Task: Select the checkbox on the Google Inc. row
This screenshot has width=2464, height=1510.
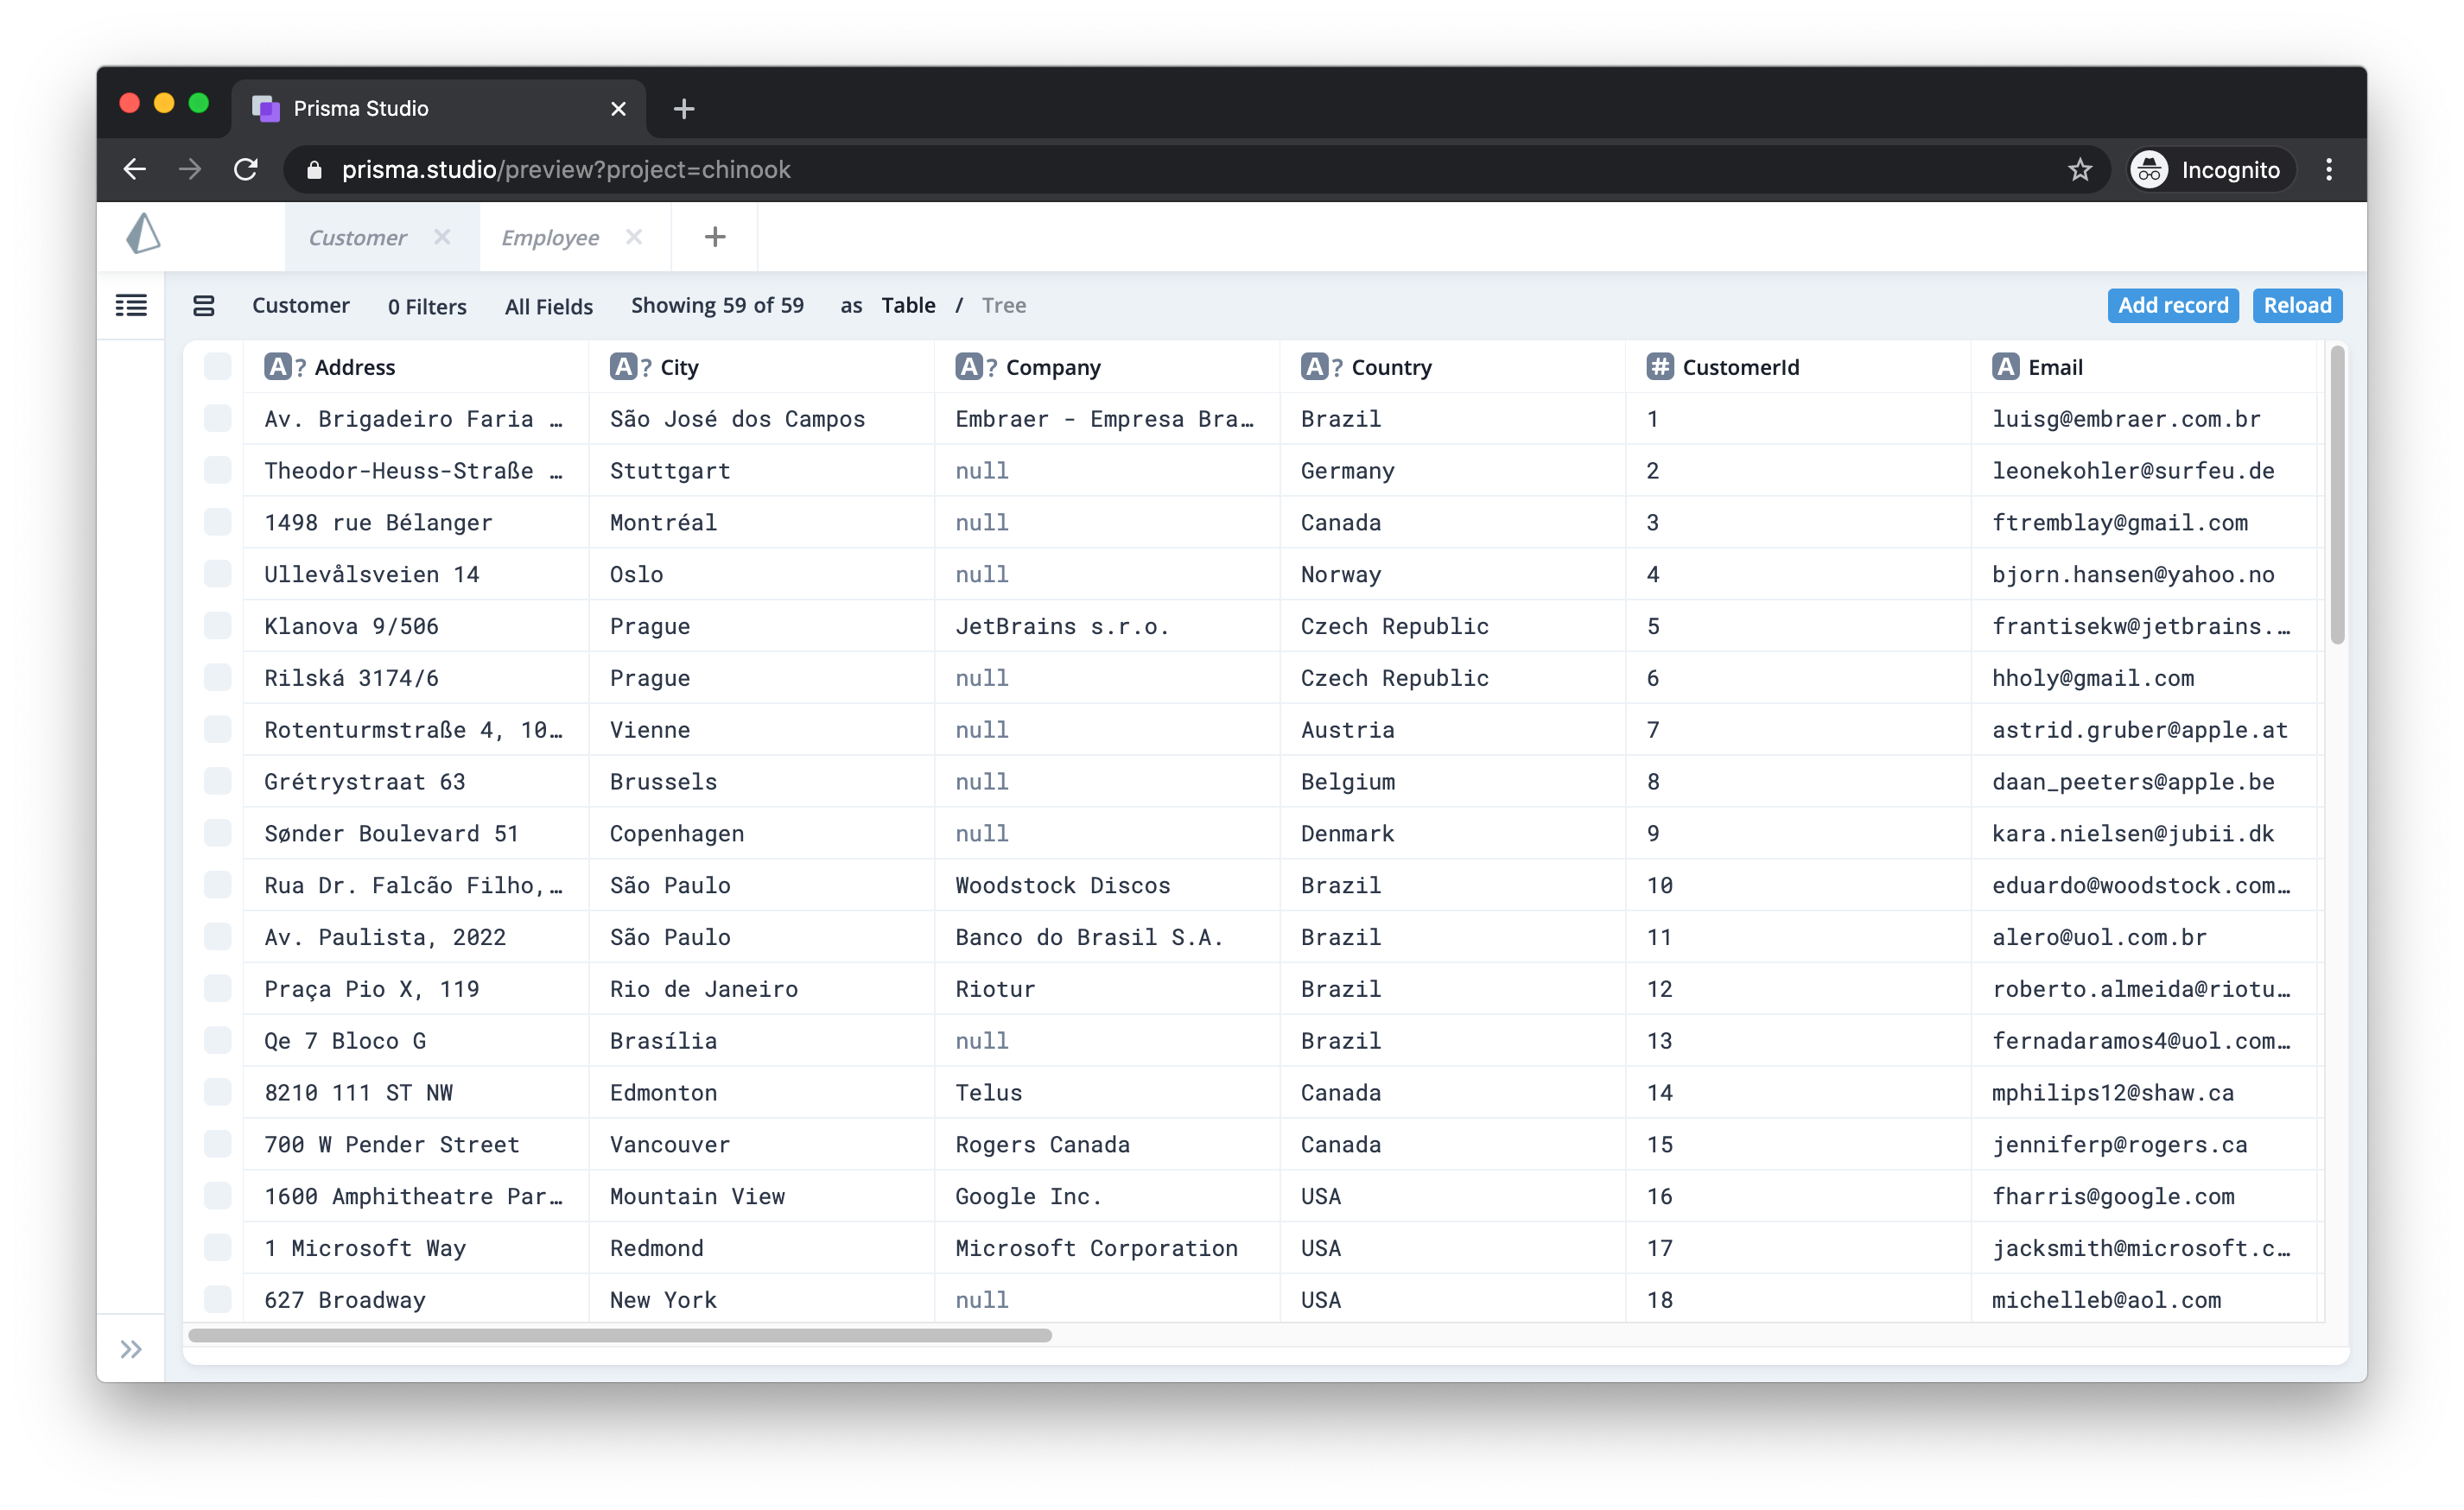Action: 217,1196
